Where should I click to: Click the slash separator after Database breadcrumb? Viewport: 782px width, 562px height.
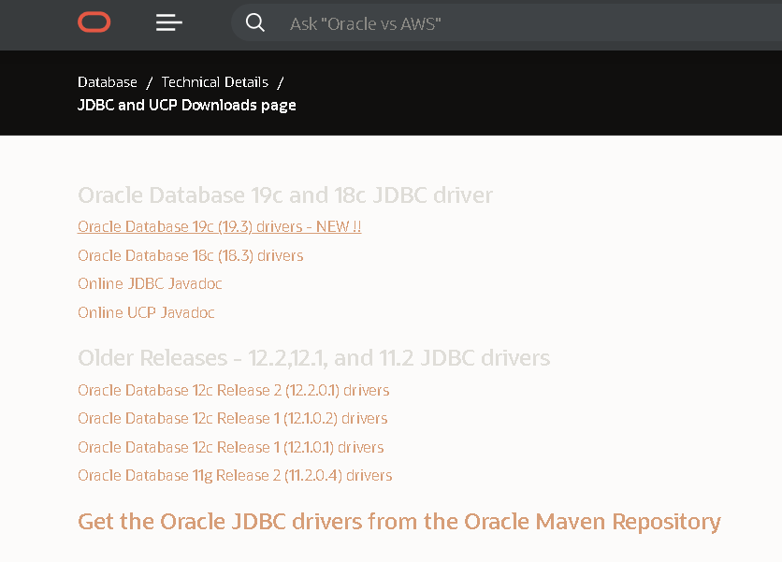[150, 82]
